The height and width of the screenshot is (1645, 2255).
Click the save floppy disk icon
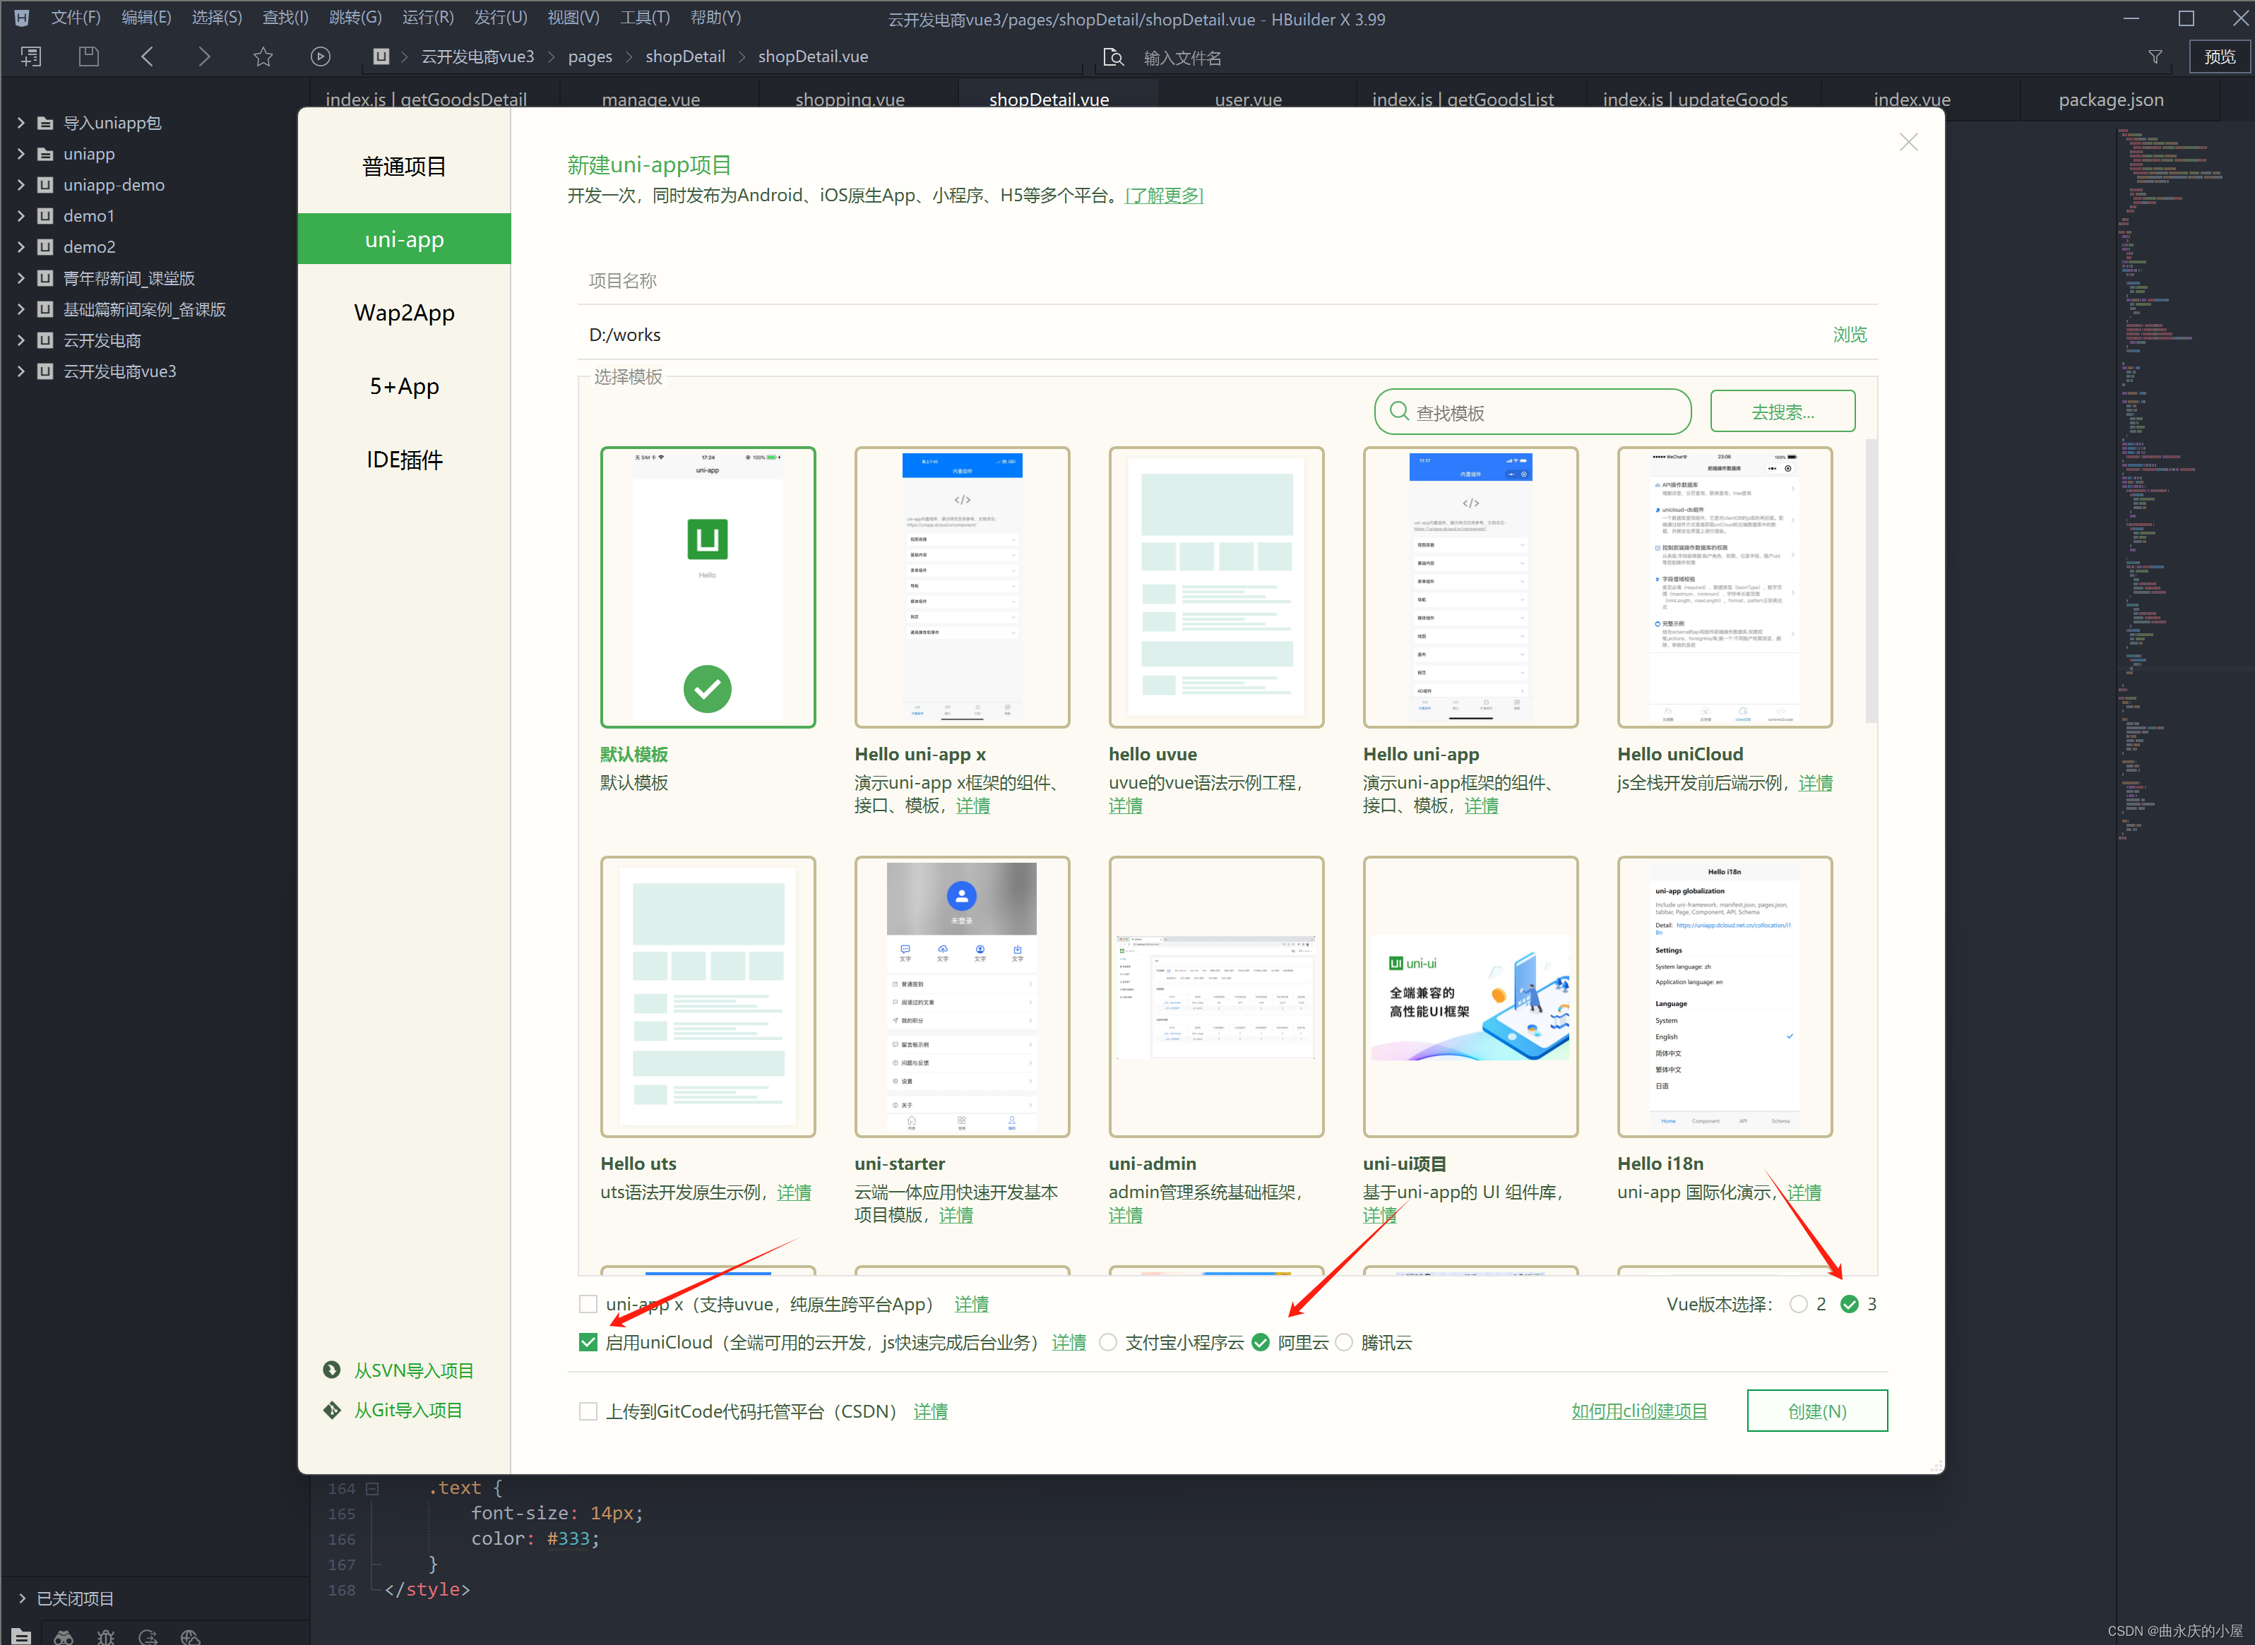[89, 56]
